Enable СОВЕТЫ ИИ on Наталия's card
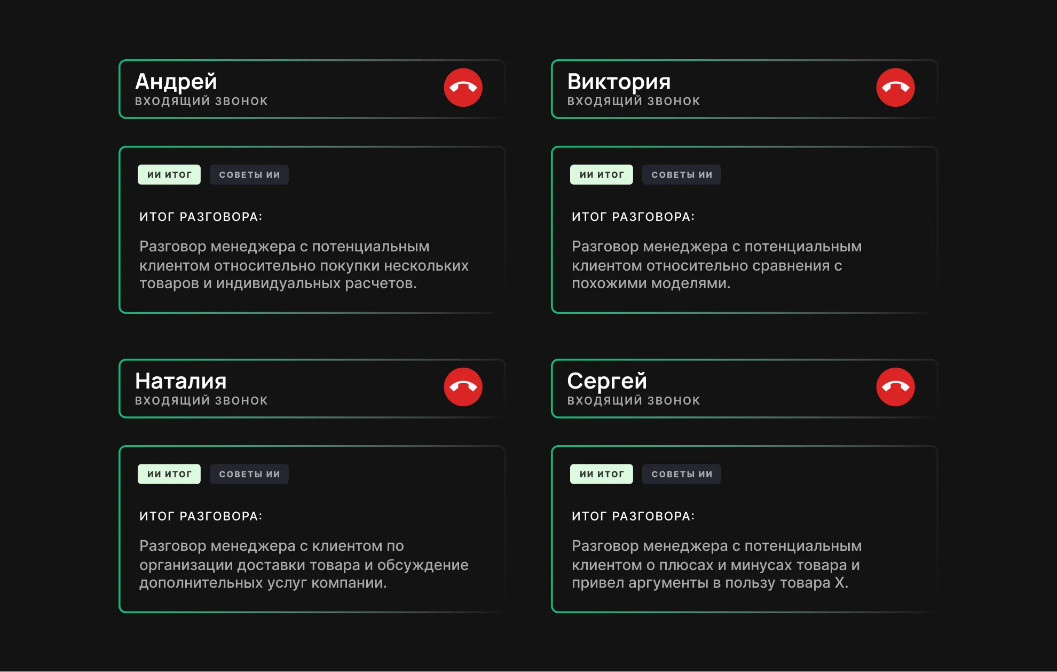This screenshot has width=1057, height=672. (x=249, y=473)
